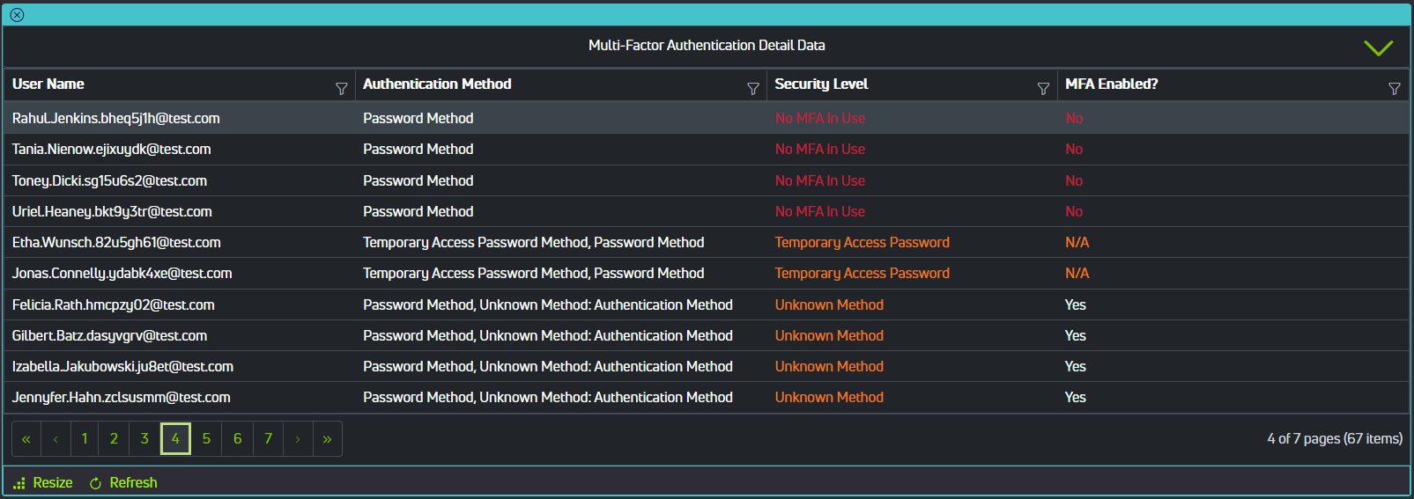Screen dimensions: 1414x499
Task: Open page 7 in the pager
Action: pos(268,439)
